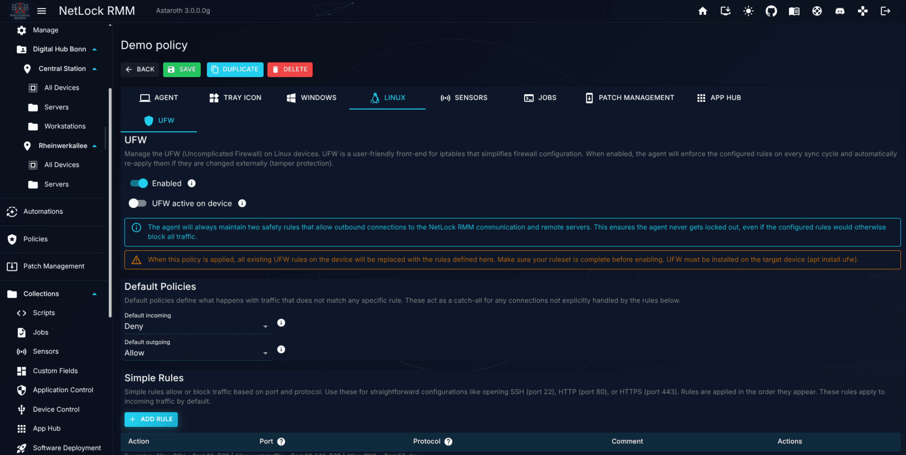Open the hamburger navigation menu
Screen dimensions: 906x455
click(x=42, y=11)
